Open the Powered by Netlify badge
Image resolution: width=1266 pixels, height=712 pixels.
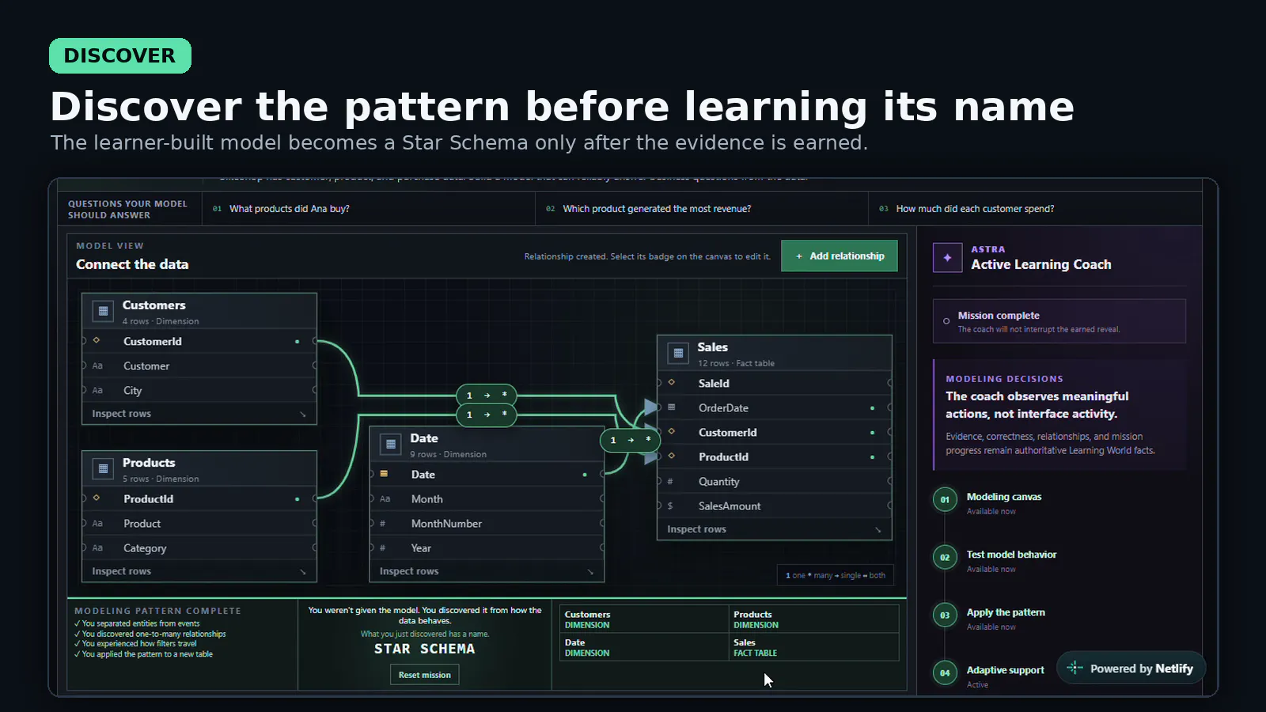[x=1131, y=668]
